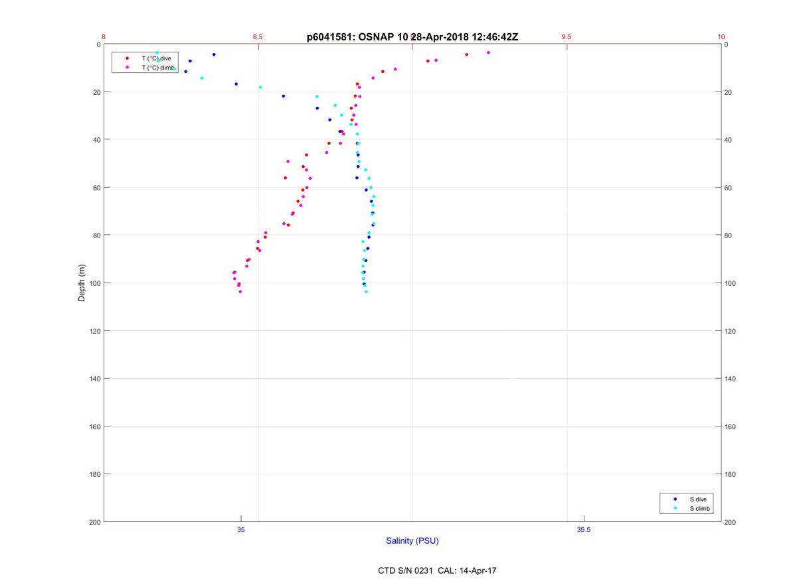The width and height of the screenshot is (797, 587).
Task: Click the "Depth (m)" axis label
Action: (x=82, y=283)
